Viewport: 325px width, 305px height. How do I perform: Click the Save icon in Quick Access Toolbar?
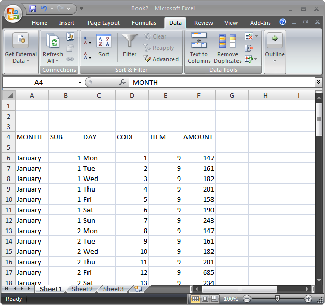point(33,9)
